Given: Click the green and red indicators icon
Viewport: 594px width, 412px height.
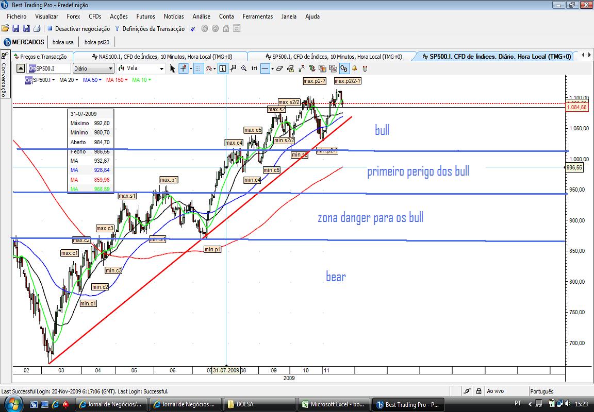Looking at the screenshot, I should (312, 68).
